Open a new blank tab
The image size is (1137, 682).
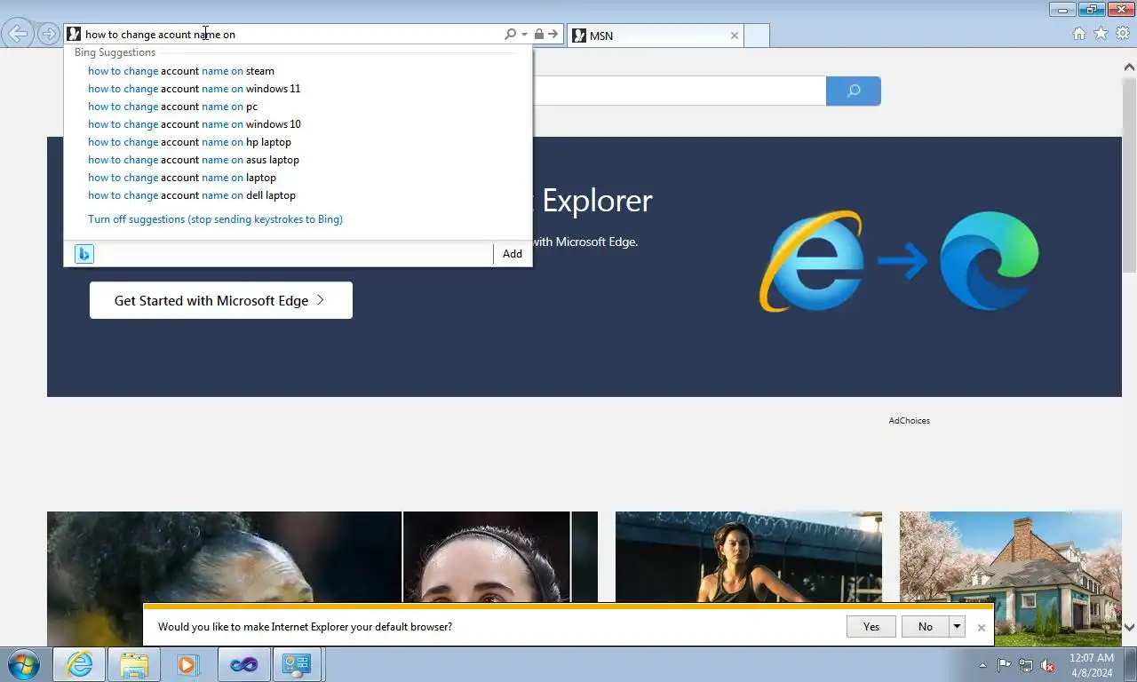[756, 36]
